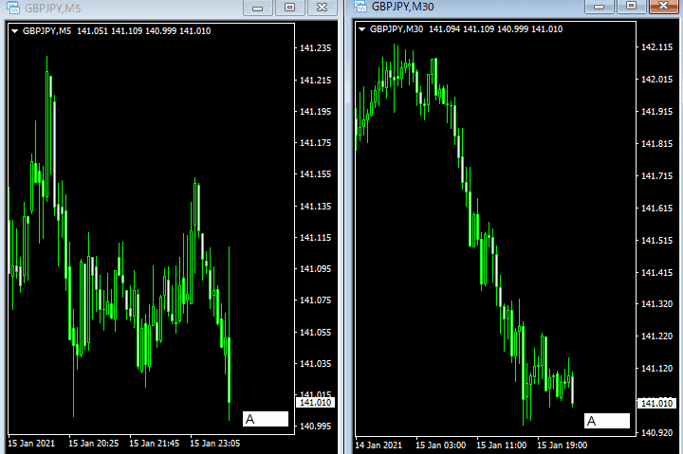Click price level 140.920 on M30 scale

[656, 432]
